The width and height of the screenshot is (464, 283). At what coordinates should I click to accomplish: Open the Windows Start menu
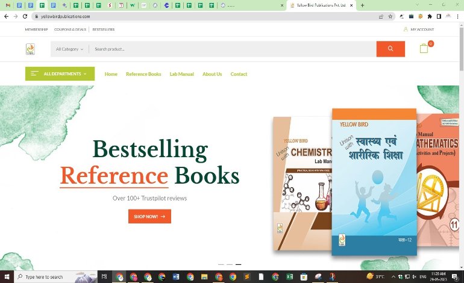[7, 277]
